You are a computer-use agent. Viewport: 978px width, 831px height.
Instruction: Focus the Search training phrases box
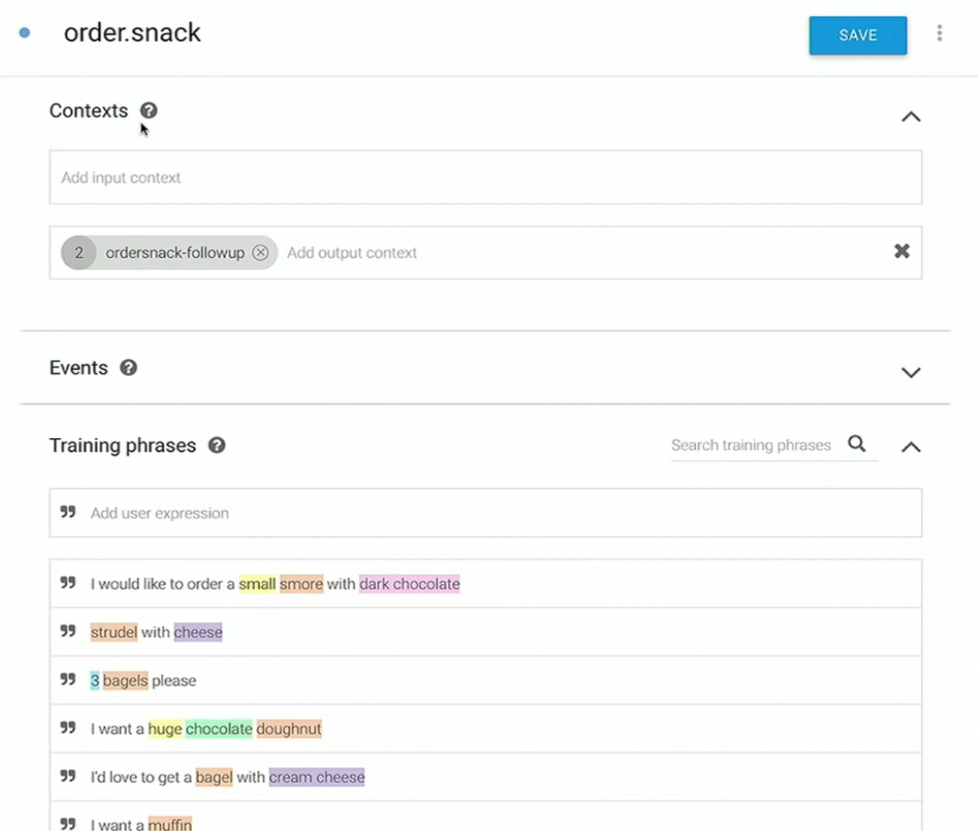click(x=758, y=445)
